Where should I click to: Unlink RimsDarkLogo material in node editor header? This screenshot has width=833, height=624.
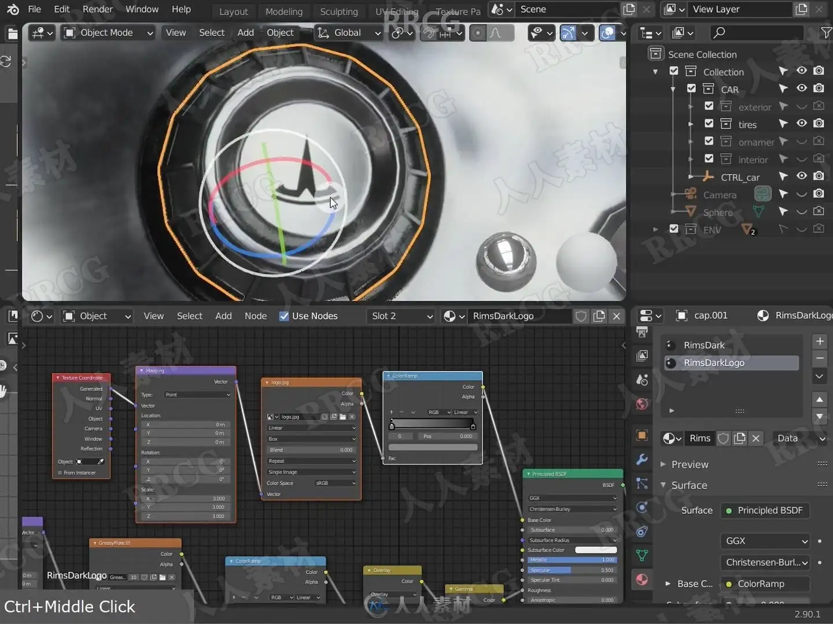point(617,316)
